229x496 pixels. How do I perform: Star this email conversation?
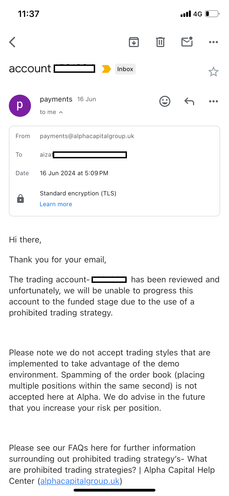tap(214, 72)
